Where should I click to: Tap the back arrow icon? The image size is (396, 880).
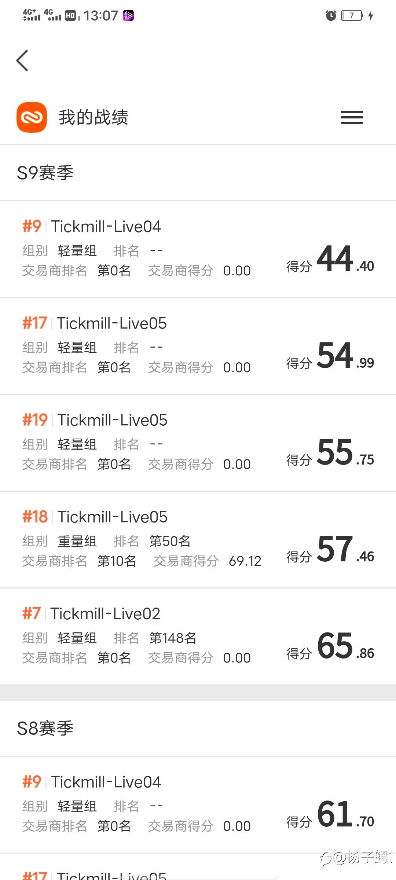pyautogui.click(x=22, y=60)
